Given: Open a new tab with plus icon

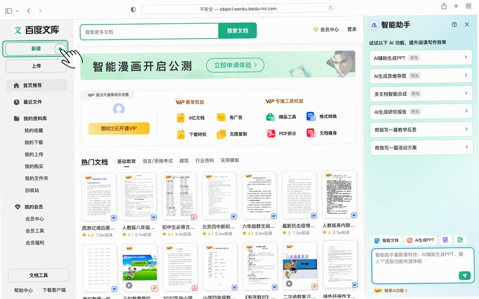Looking at the screenshot, I should [x=456, y=6].
